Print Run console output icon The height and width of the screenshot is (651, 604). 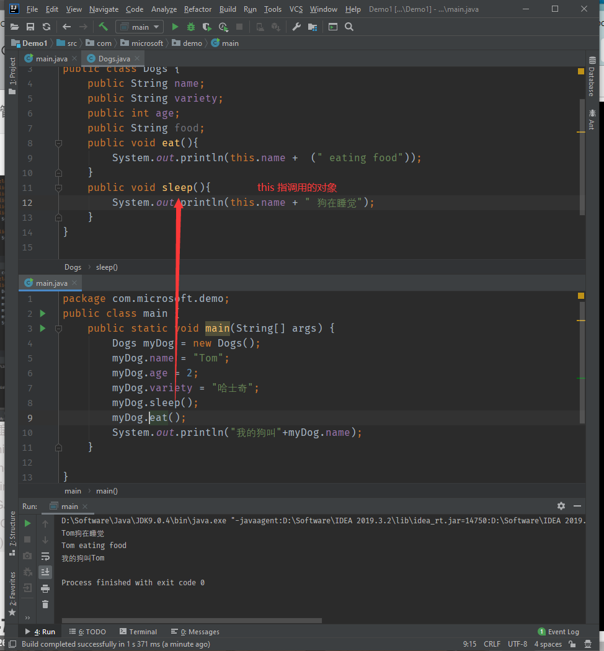coord(45,588)
